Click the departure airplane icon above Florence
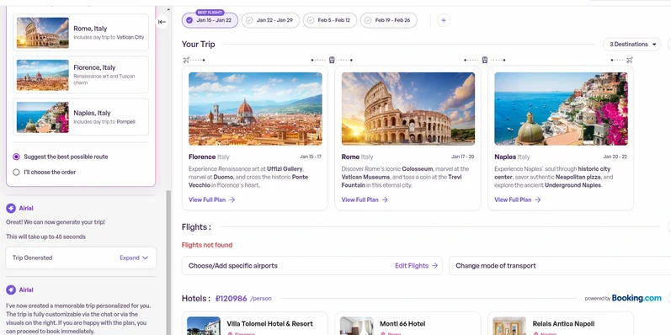Screen dimensions: 671x335 click(186, 60)
